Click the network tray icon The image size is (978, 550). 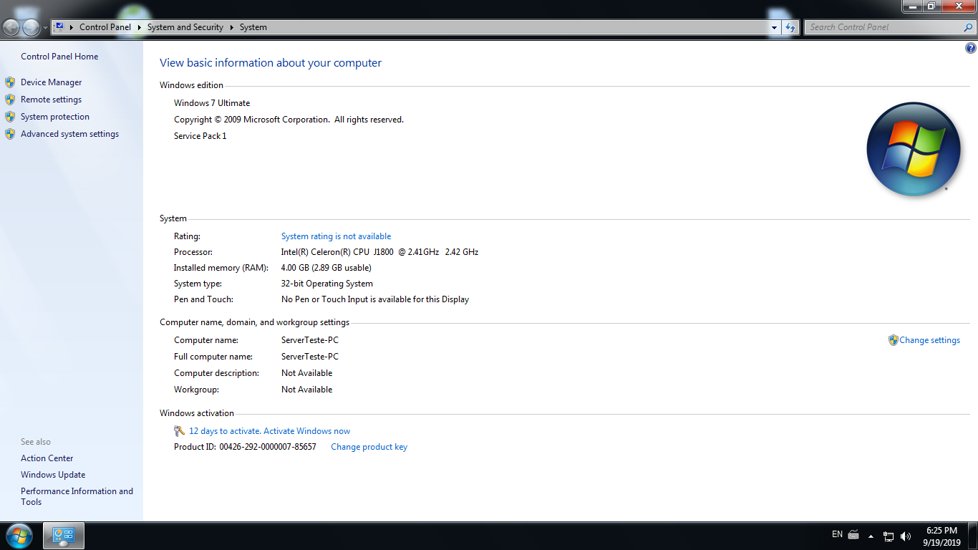889,536
